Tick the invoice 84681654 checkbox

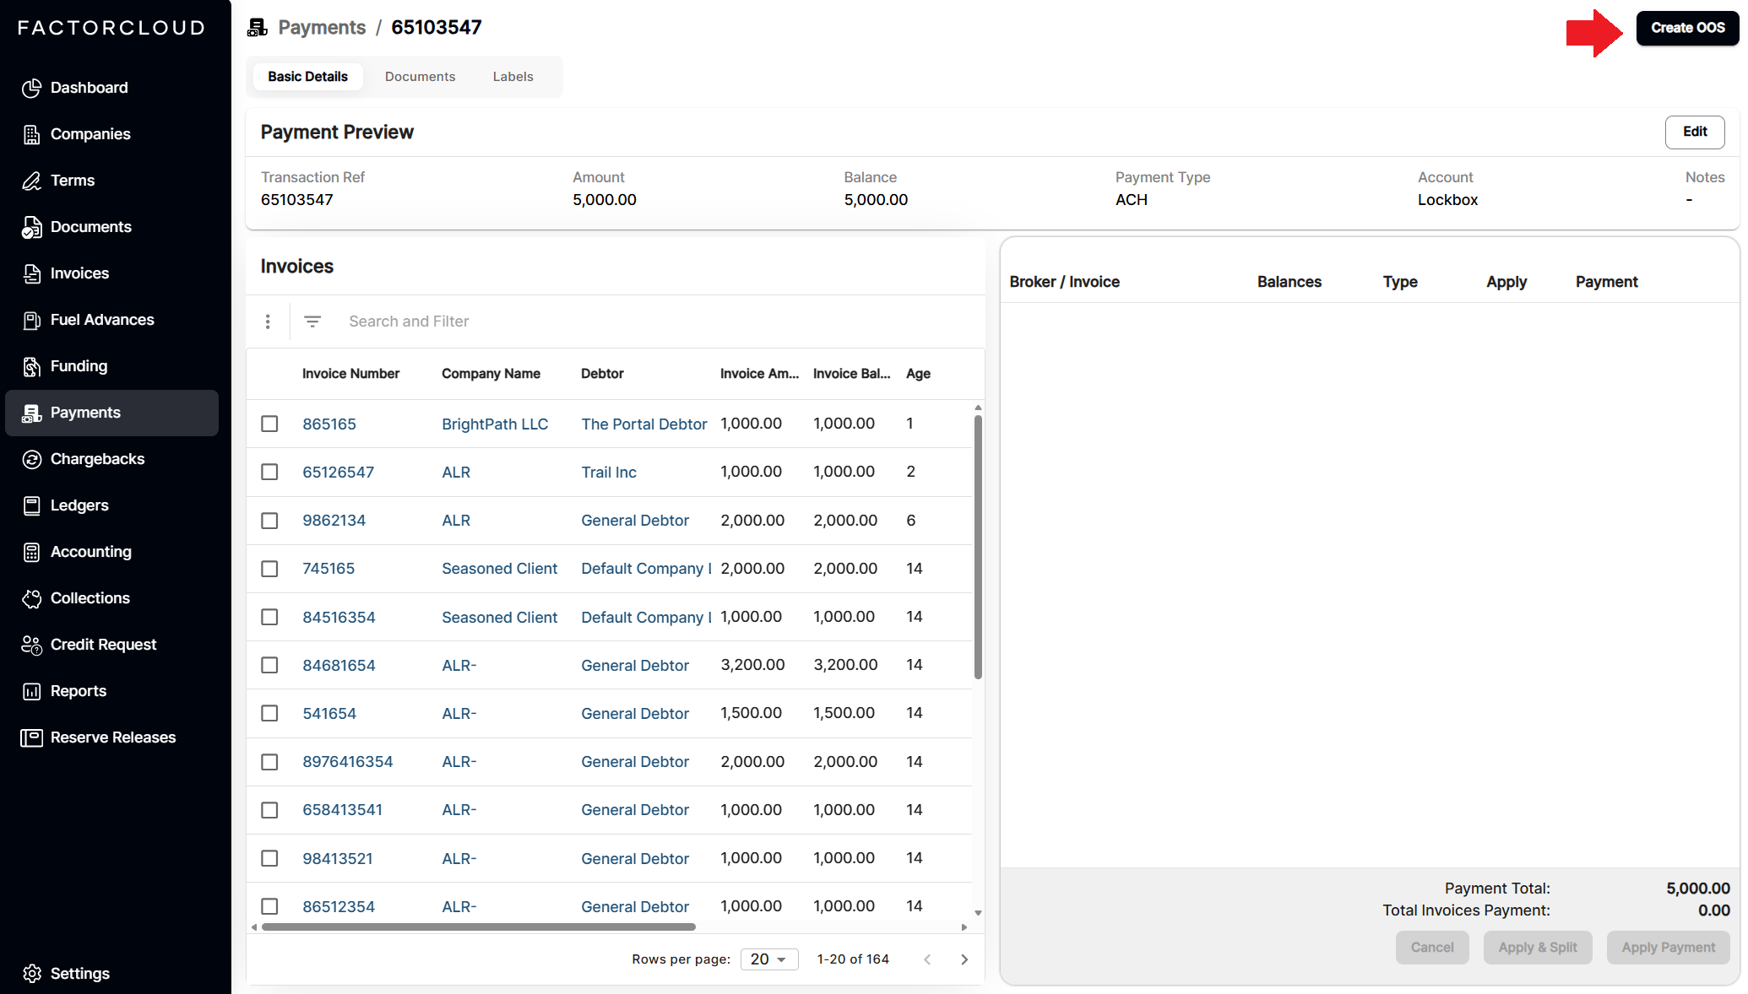point(269,665)
